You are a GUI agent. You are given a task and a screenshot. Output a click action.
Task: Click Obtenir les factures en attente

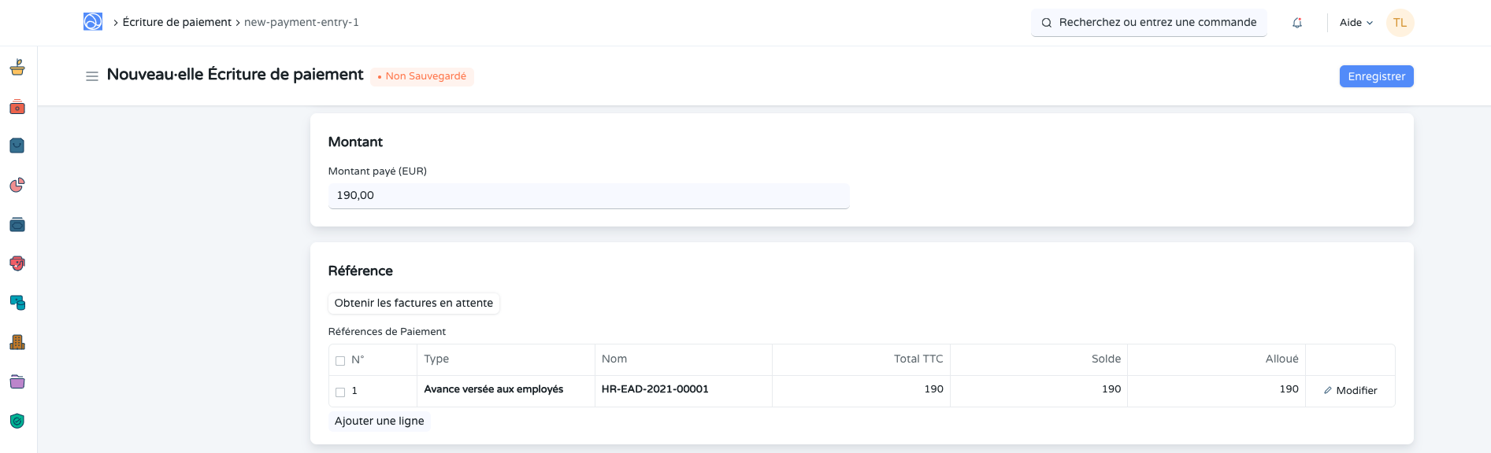[414, 303]
